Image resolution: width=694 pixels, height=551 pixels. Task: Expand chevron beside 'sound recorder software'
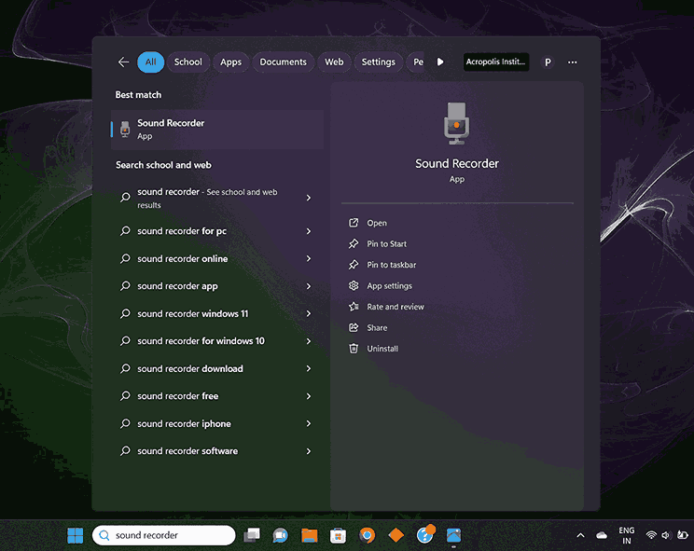[309, 451]
